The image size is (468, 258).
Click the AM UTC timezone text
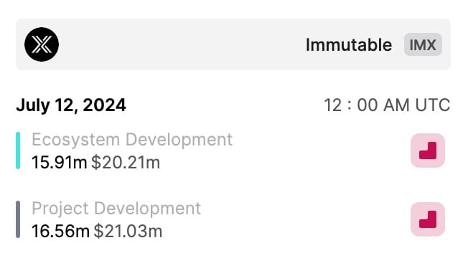417,105
